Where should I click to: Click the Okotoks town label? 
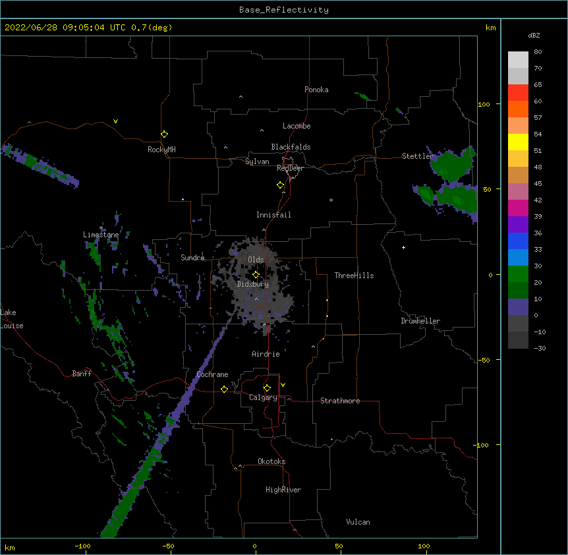click(271, 461)
